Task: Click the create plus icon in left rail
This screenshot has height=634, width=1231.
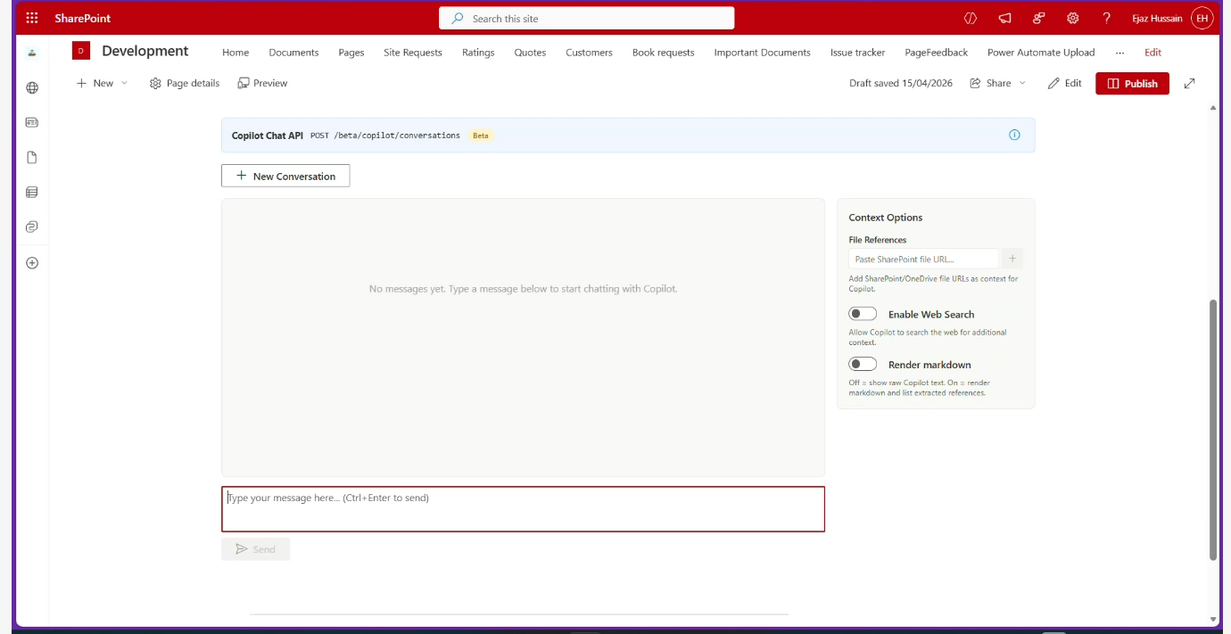Action: (x=32, y=263)
